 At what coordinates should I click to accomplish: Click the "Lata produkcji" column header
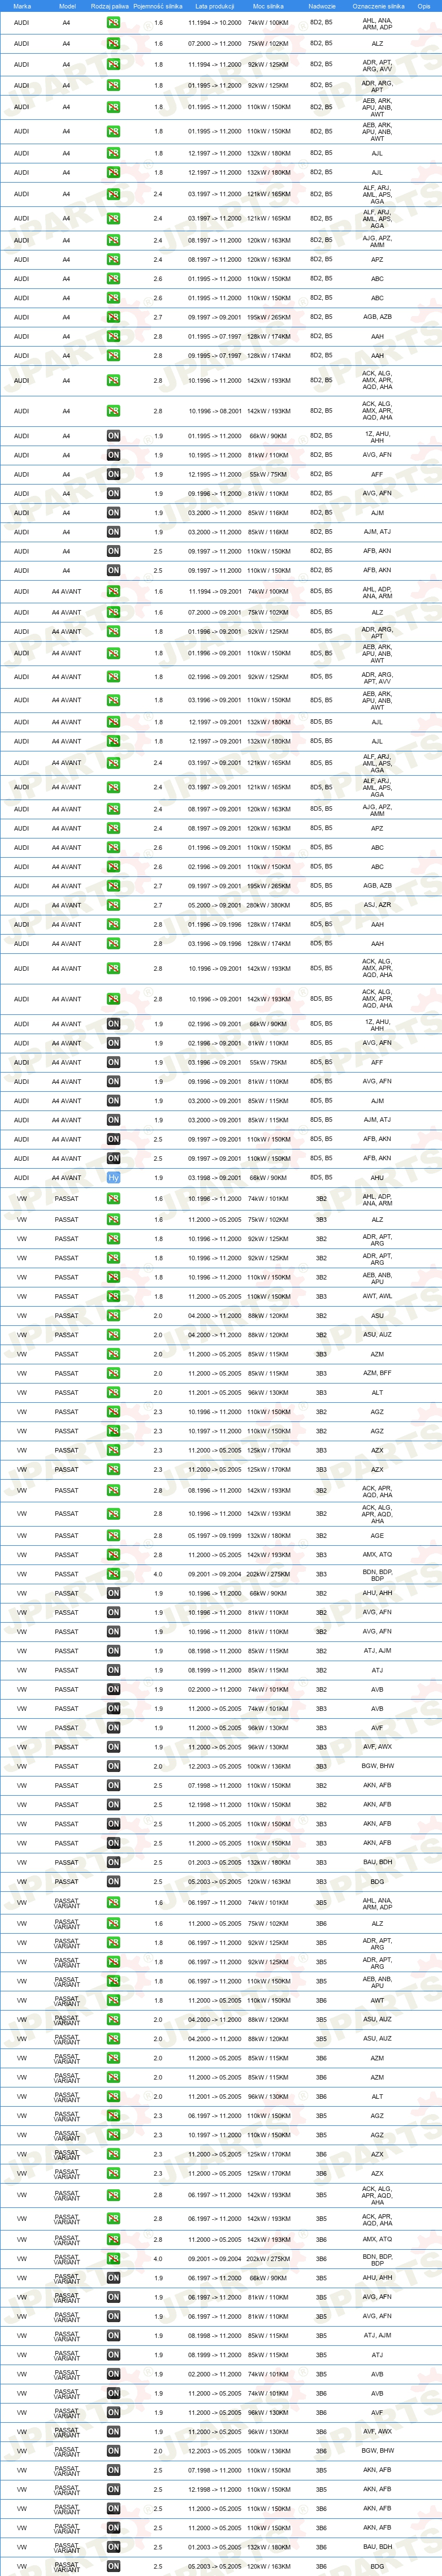(215, 6)
